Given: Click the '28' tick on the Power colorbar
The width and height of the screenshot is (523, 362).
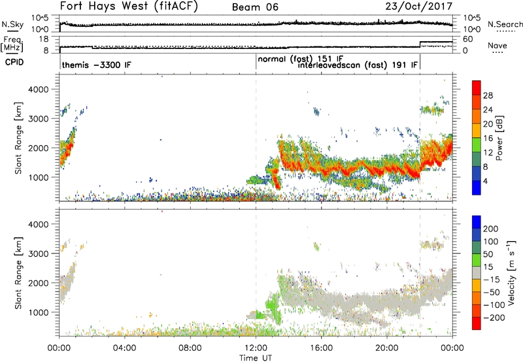Looking at the screenshot, I should click(x=488, y=95).
